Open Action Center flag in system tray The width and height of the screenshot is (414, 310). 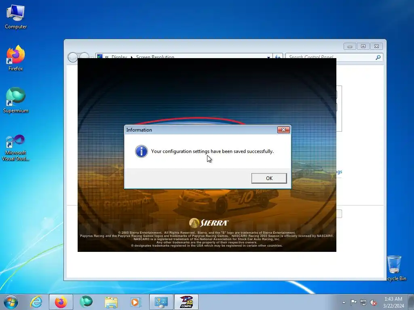click(353, 302)
